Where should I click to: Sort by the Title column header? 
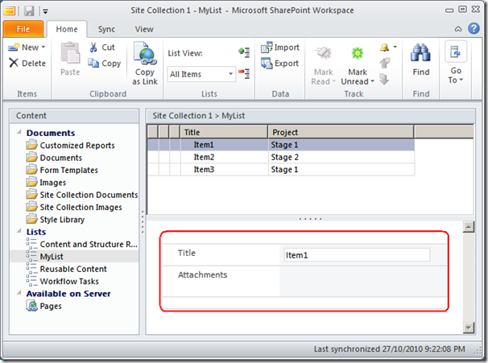coord(224,132)
